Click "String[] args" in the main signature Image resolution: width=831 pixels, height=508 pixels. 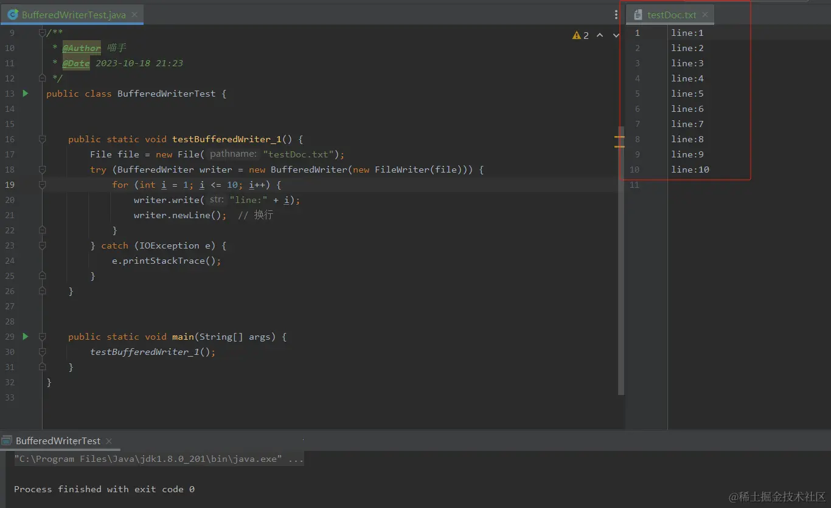235,337
